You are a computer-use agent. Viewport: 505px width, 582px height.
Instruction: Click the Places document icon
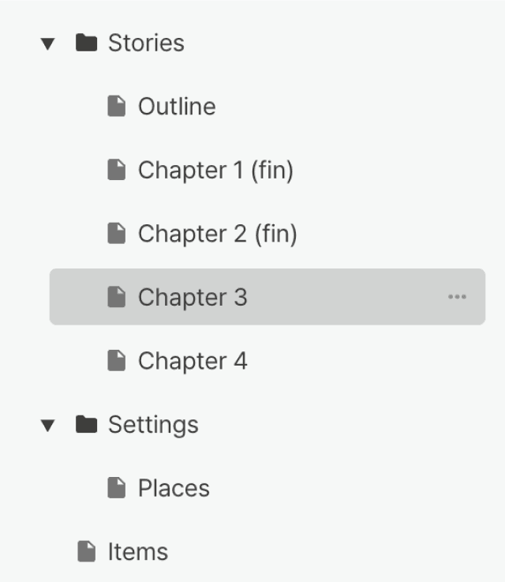coord(117,488)
